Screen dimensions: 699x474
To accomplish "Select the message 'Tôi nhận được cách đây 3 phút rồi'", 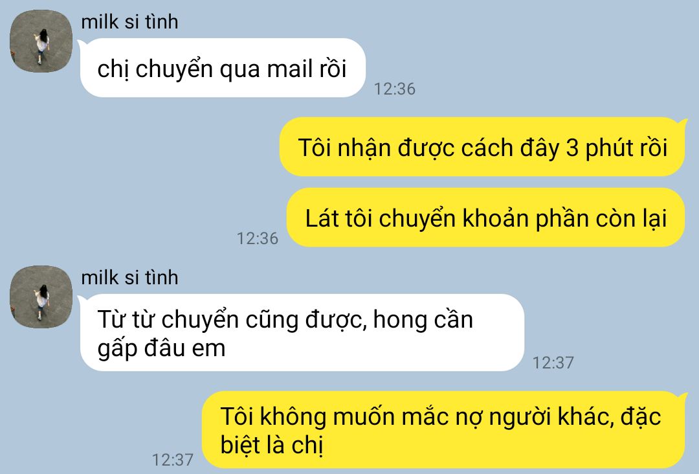I will pyautogui.click(x=482, y=147).
